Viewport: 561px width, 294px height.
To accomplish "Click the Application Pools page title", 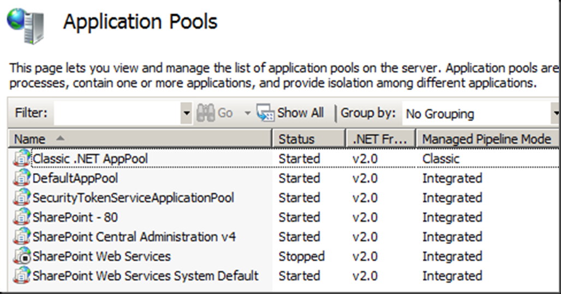I will [x=140, y=21].
